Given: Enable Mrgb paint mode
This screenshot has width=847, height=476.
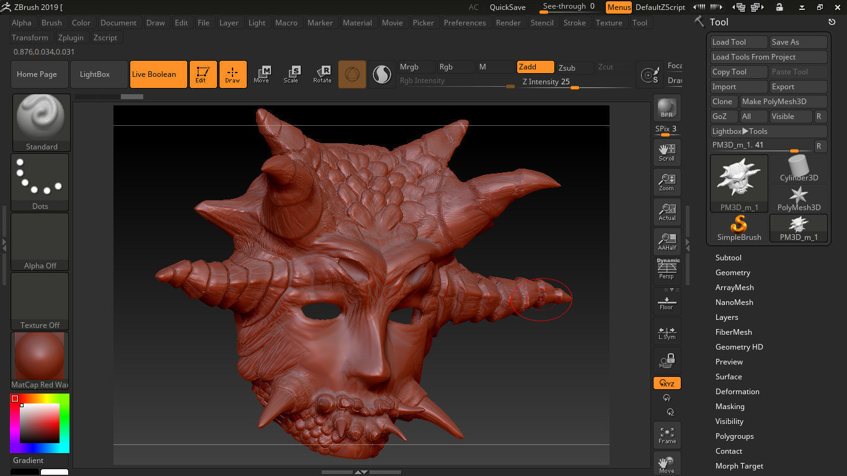Looking at the screenshot, I should (415, 67).
